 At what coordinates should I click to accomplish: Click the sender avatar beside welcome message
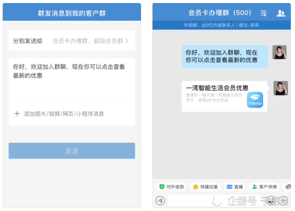point(280,52)
